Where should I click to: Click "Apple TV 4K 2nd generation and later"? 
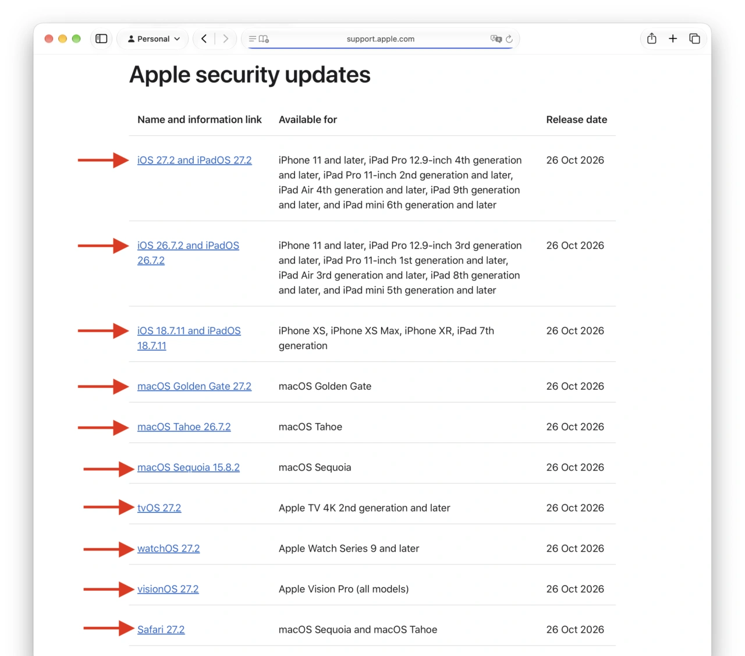(x=364, y=508)
